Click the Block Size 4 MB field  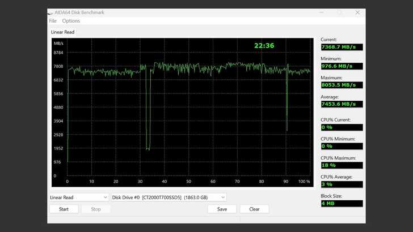tap(341, 203)
